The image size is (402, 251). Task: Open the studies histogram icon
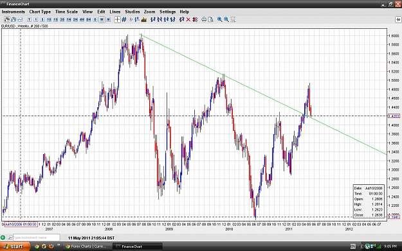click(x=144, y=19)
